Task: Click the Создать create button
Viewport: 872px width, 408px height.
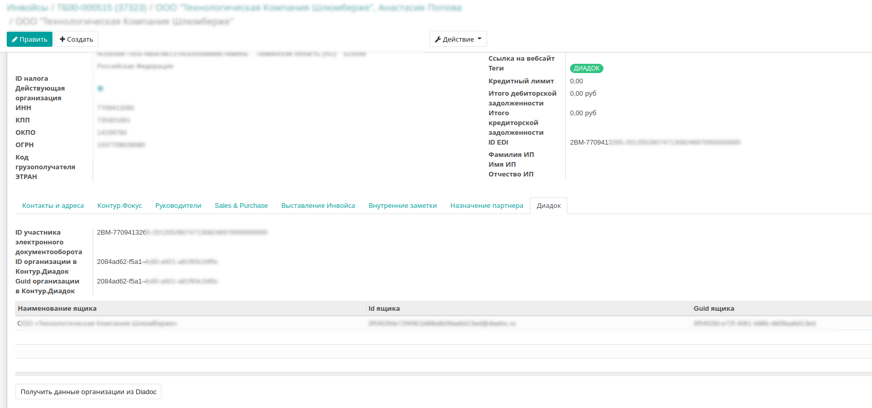Action: point(76,39)
